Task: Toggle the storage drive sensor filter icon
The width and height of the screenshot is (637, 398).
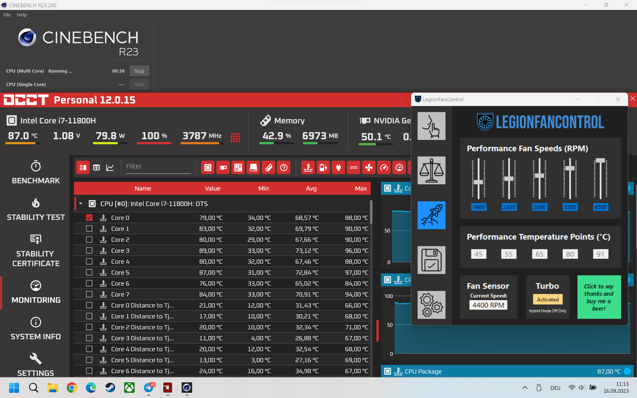Action: click(x=253, y=168)
